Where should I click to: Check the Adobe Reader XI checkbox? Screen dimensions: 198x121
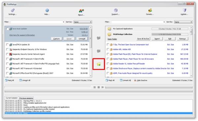pos(108,64)
